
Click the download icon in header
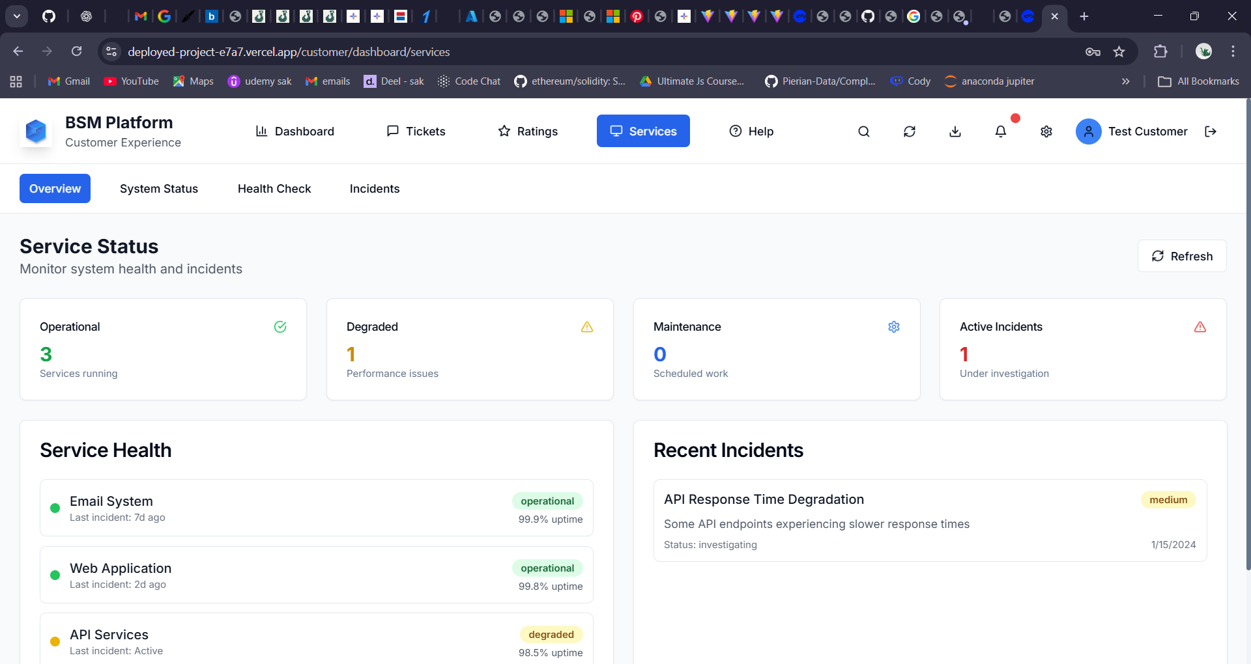point(955,131)
